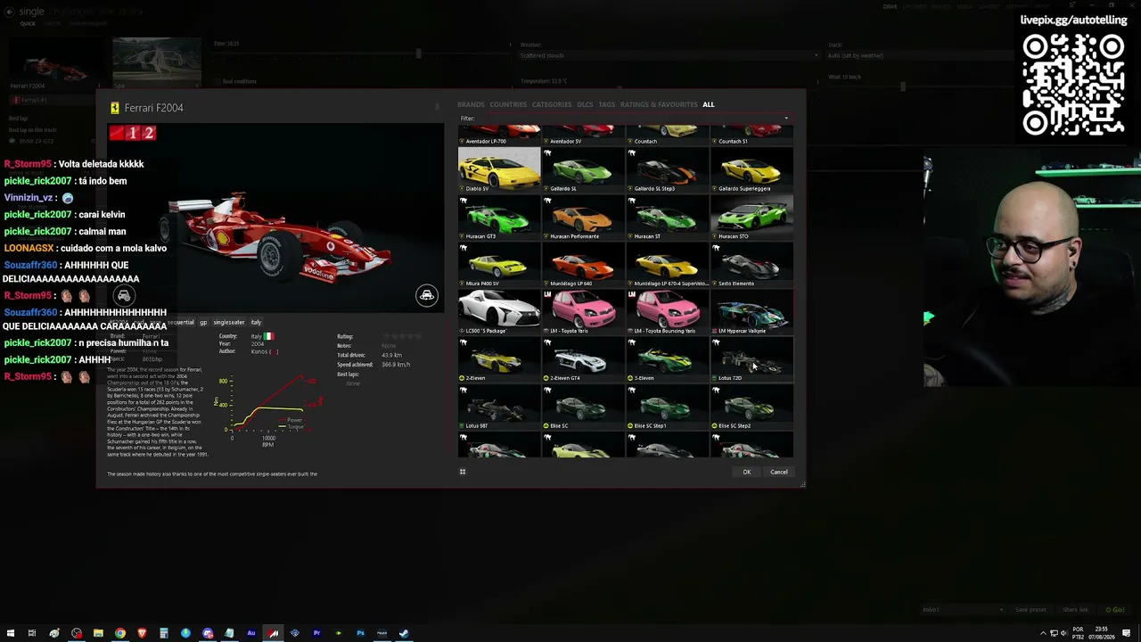
Task: Pick the Lotus 2-Eleven thumbnail
Action: pyautogui.click(x=499, y=360)
